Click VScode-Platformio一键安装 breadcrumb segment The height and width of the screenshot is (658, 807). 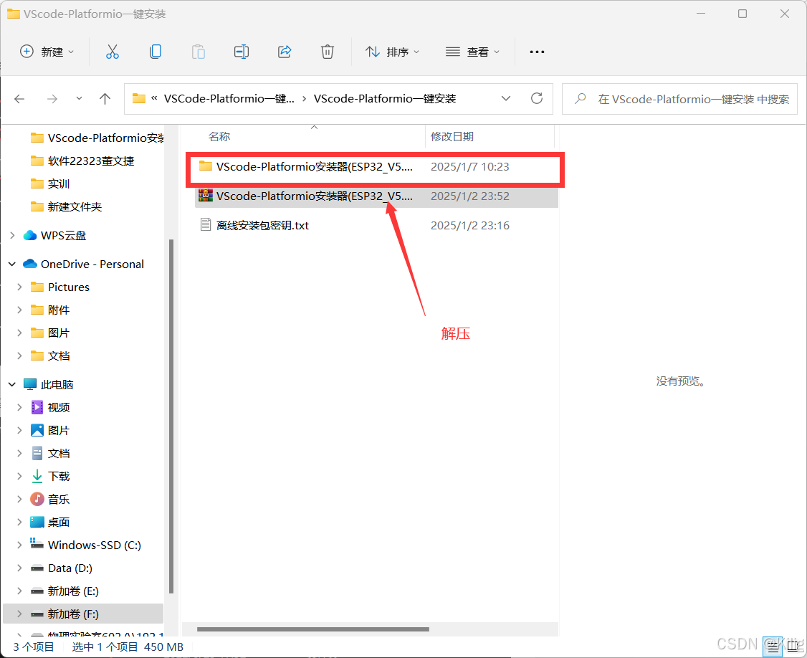(x=385, y=98)
